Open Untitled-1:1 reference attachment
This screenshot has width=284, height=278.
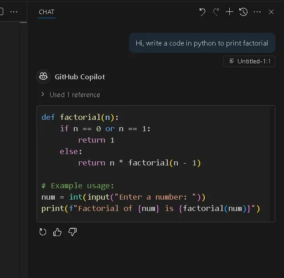pyautogui.click(x=249, y=61)
